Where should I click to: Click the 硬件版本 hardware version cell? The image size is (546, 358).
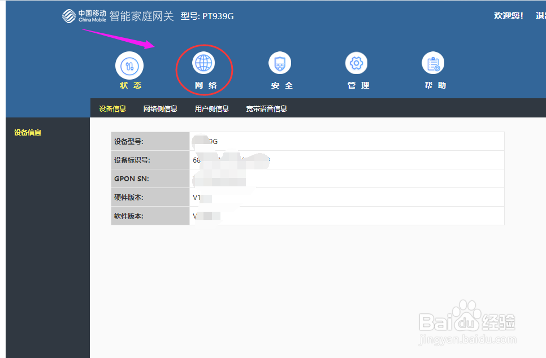click(x=150, y=197)
